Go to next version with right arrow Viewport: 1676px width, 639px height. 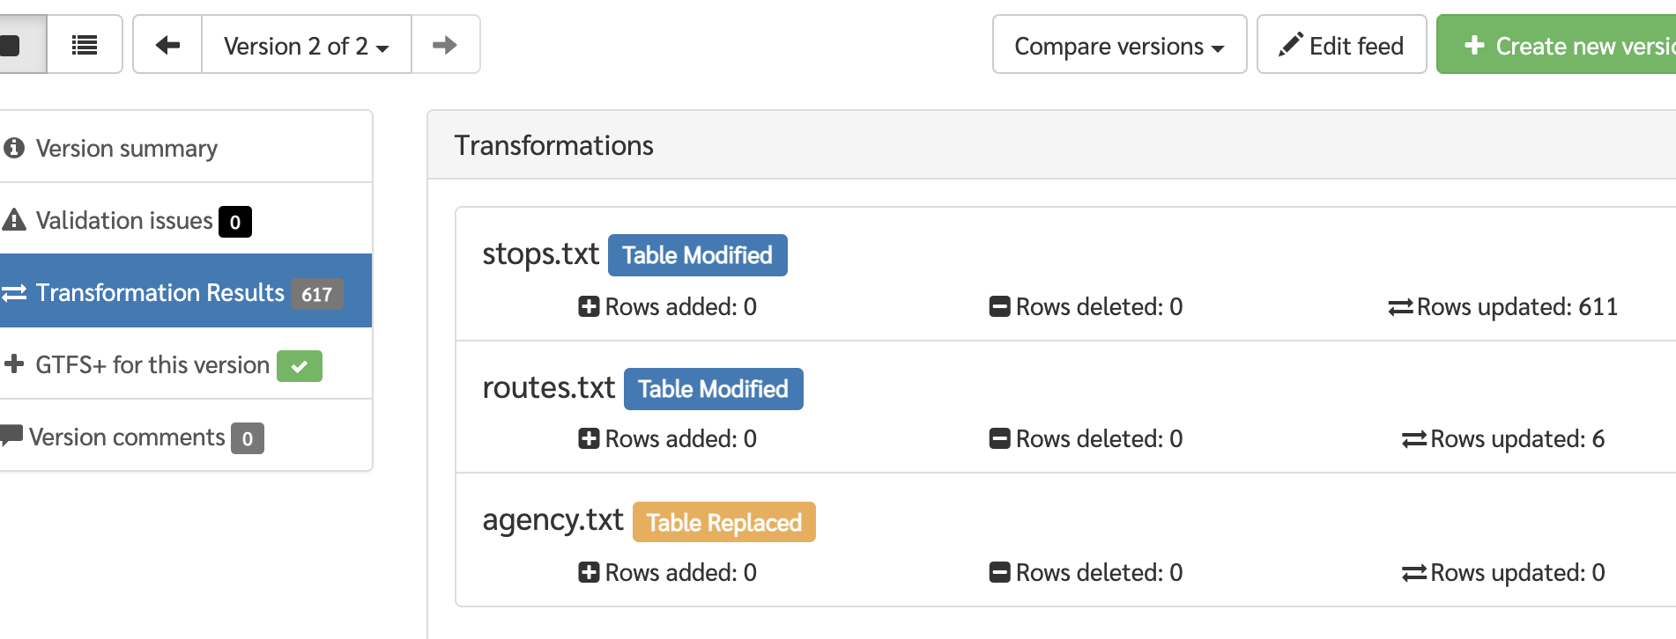coord(445,44)
